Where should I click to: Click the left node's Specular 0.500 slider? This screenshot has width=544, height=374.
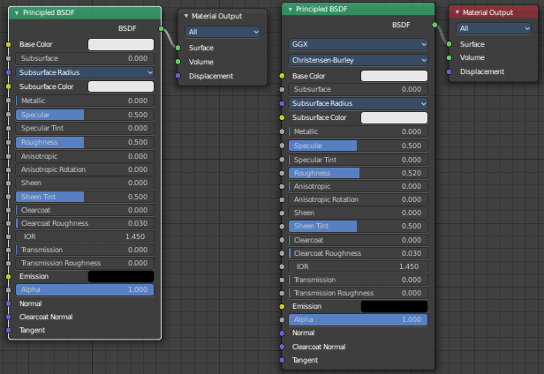(85, 115)
